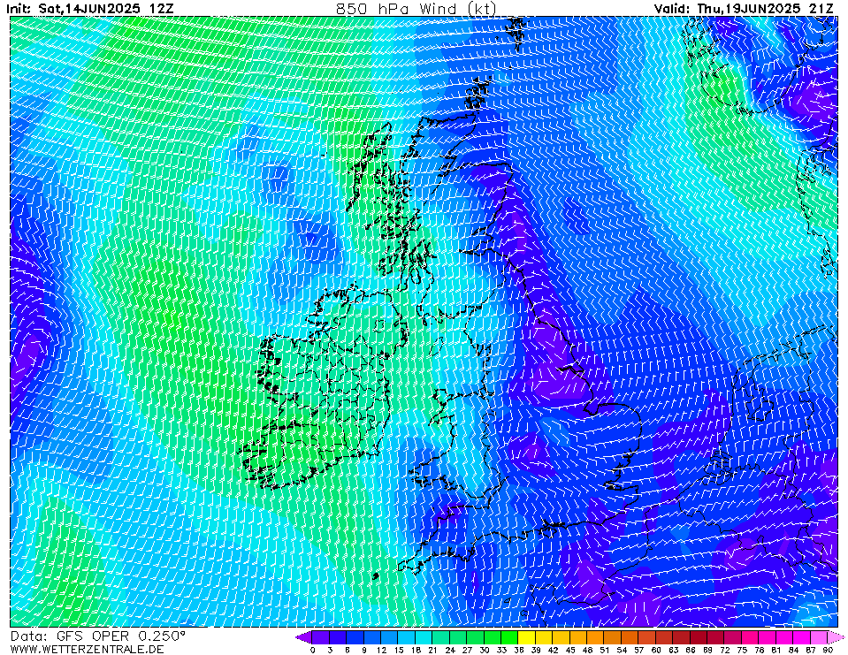Click the '33' label on the color scale
848x655 pixels.
pos(501,650)
